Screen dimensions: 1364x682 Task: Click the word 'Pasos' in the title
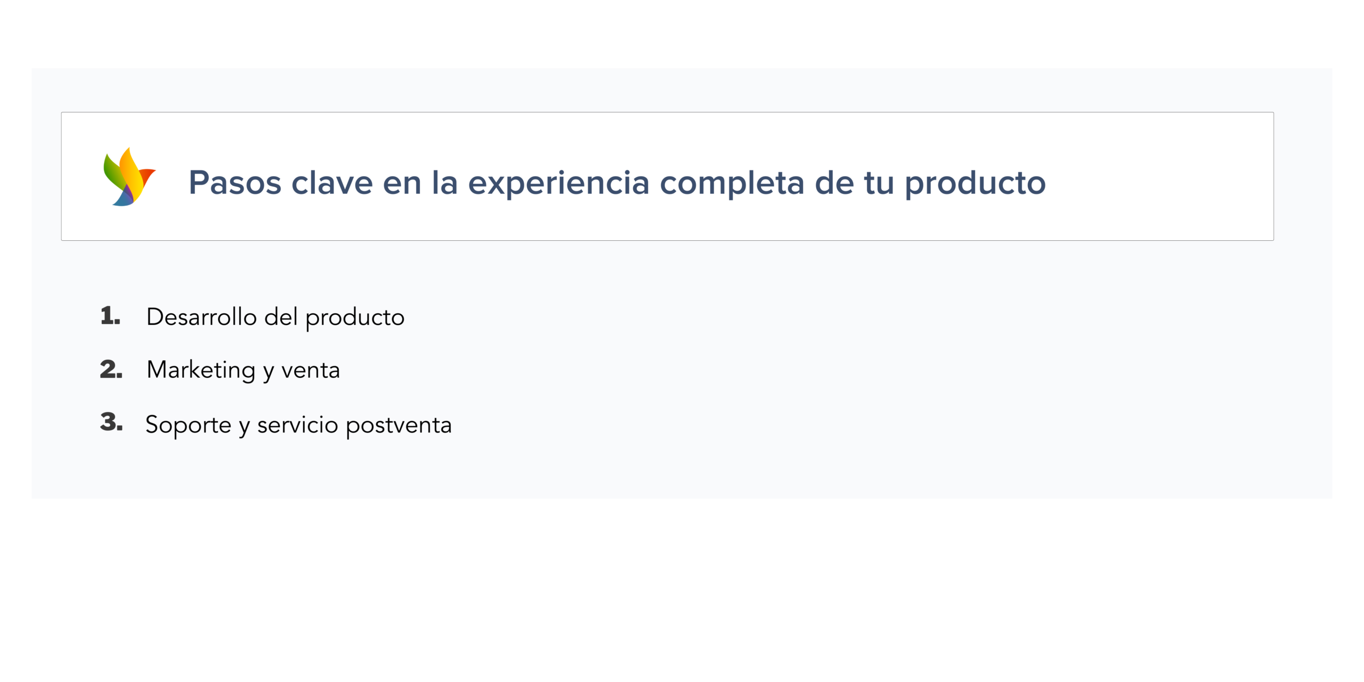[235, 182]
